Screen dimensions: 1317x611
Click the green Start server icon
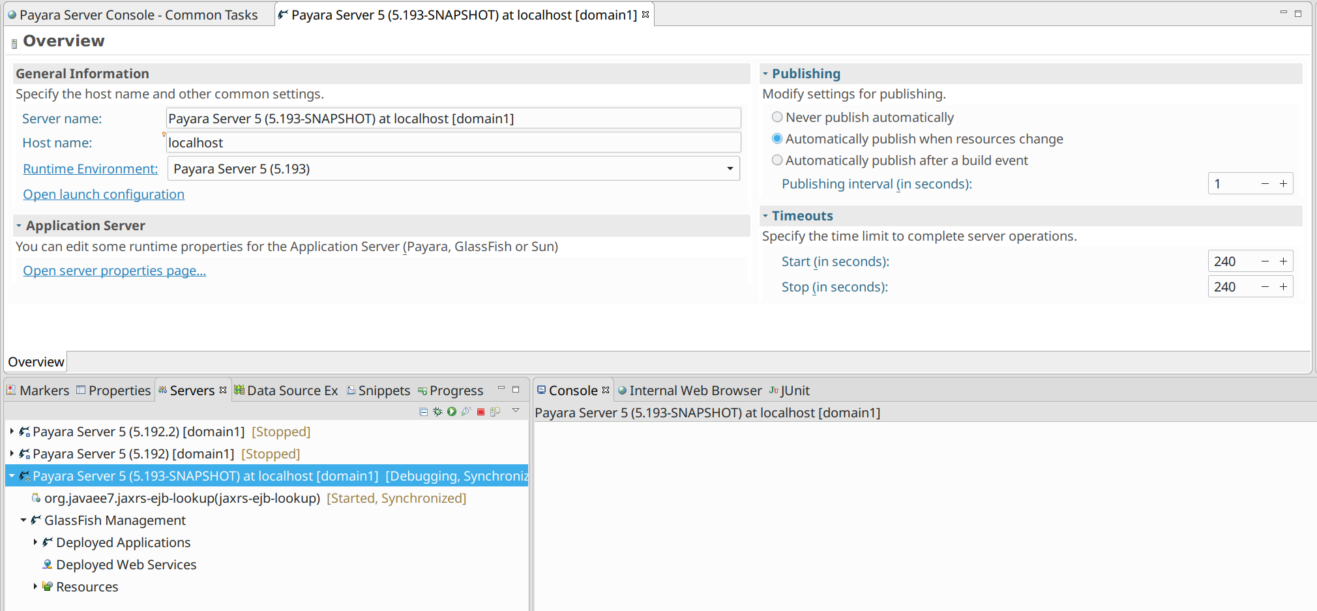click(x=452, y=411)
